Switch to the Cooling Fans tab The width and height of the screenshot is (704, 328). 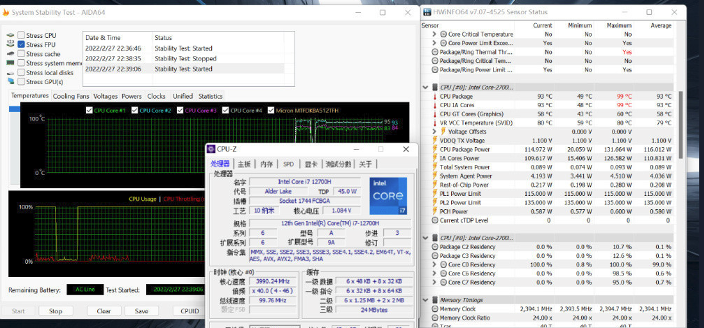coord(71,96)
